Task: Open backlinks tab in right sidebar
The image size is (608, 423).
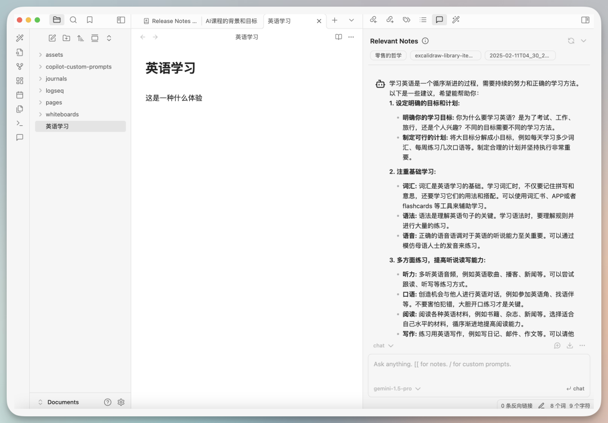Action: pyautogui.click(x=373, y=20)
